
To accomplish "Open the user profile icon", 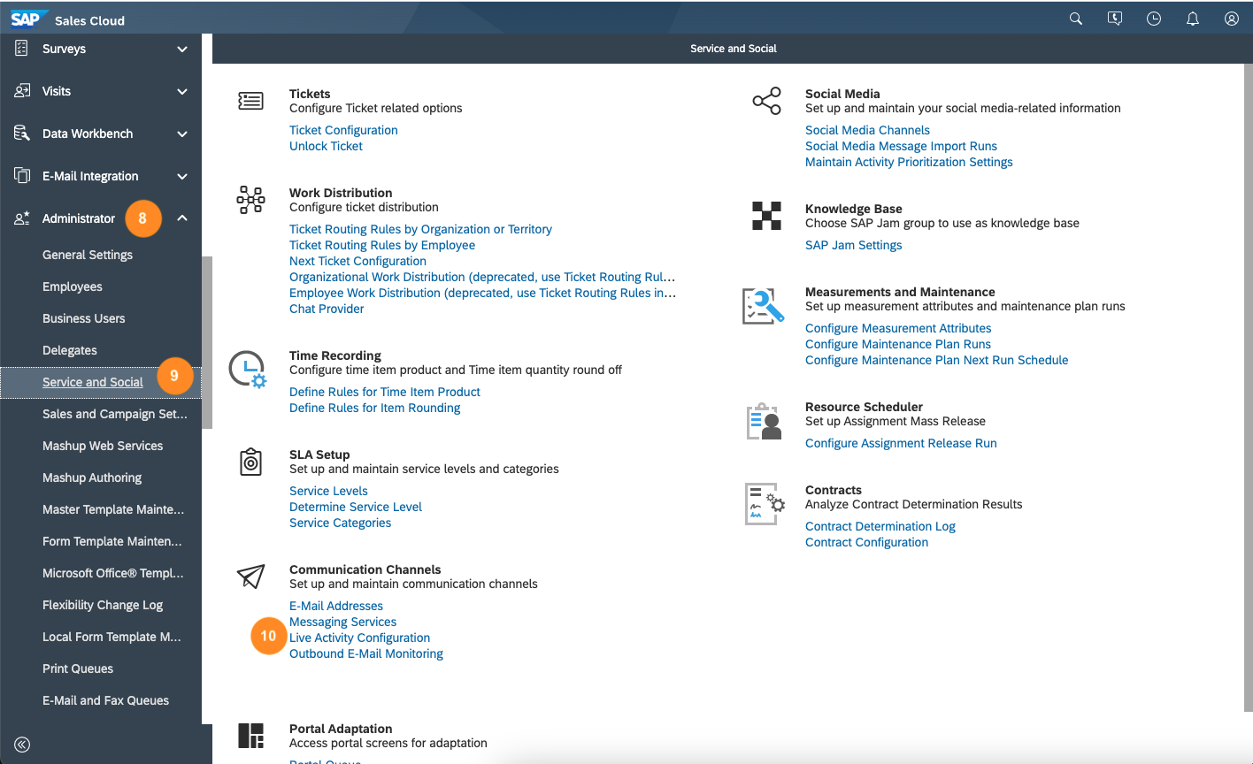I will coord(1232,19).
